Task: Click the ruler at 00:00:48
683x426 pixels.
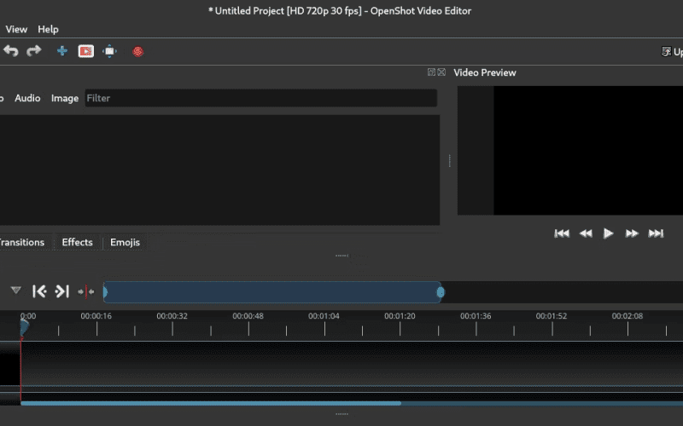Action: [x=248, y=316]
